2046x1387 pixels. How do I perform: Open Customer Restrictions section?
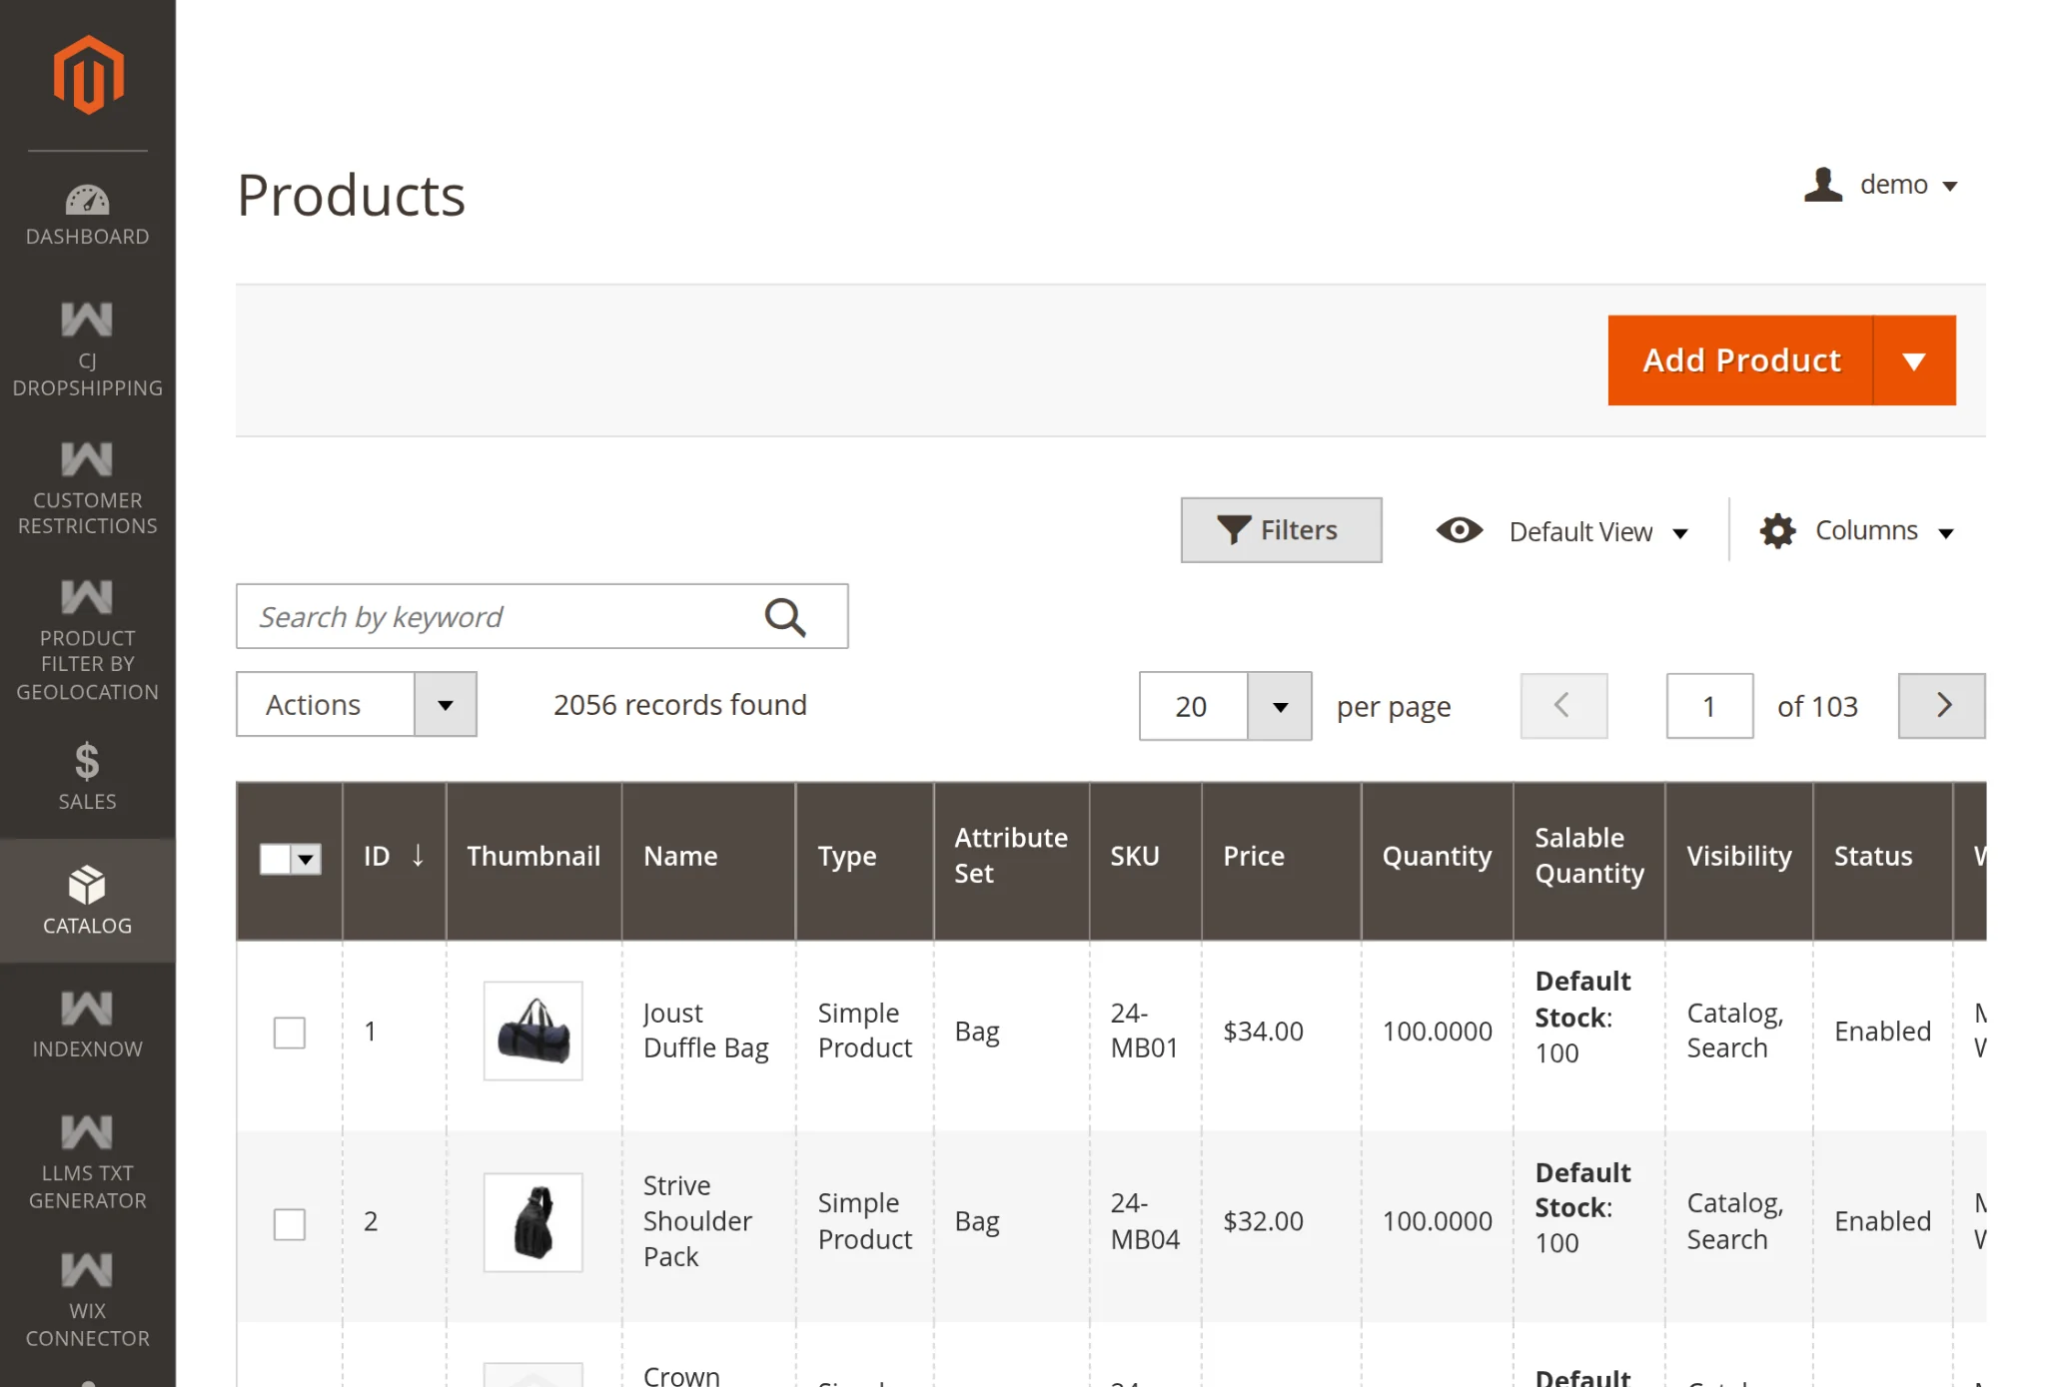pos(88,486)
